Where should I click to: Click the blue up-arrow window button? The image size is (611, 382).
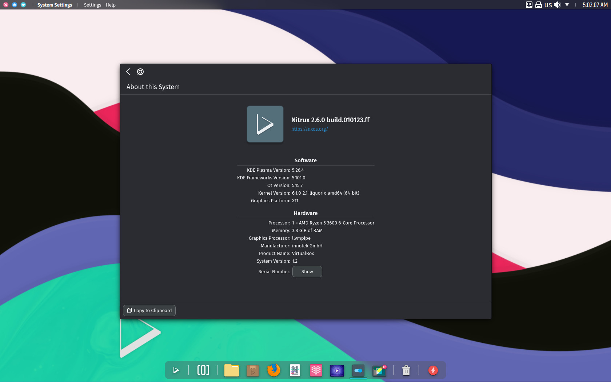[x=15, y=5]
